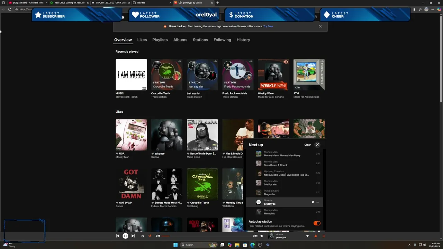
Task: Close the Next up panel
Action: (x=317, y=145)
